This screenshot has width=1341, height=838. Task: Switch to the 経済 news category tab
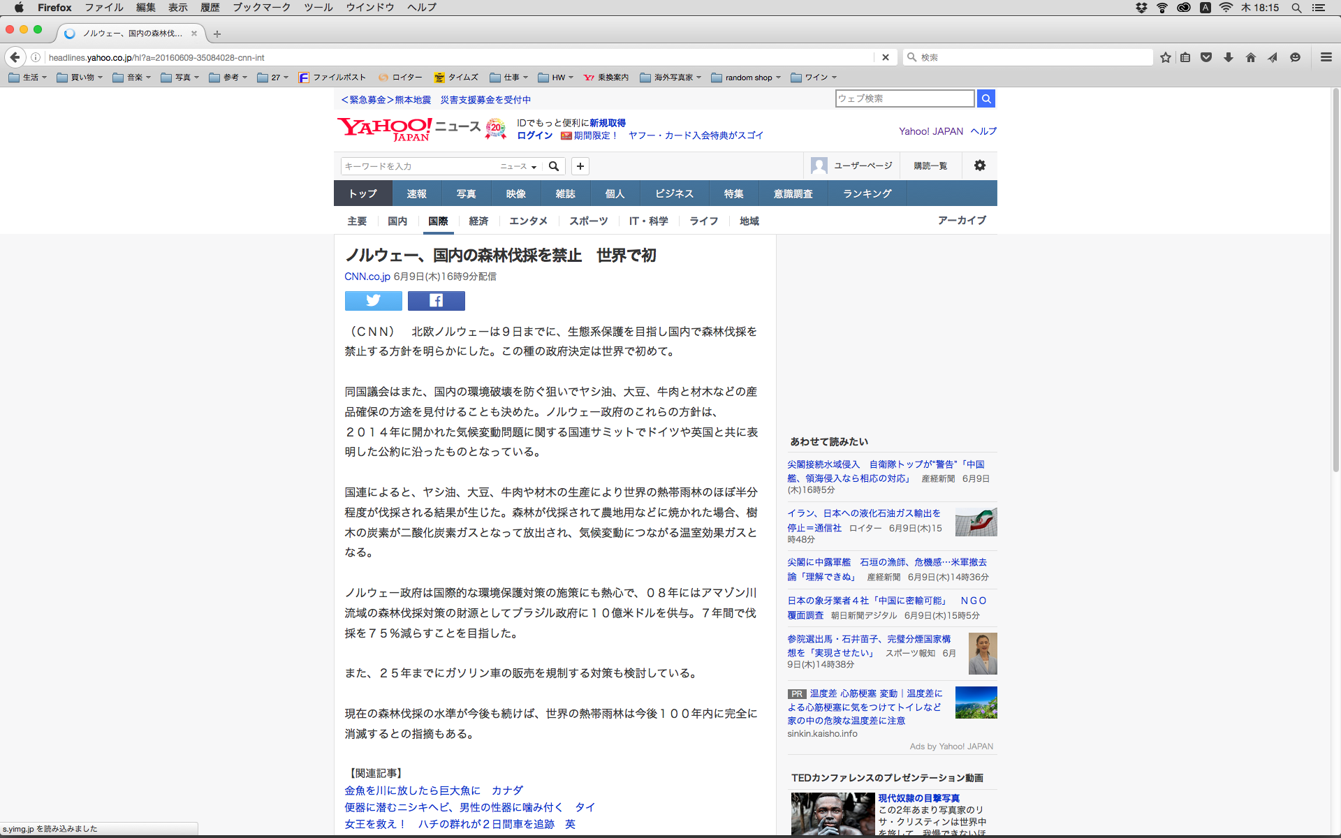(x=478, y=221)
